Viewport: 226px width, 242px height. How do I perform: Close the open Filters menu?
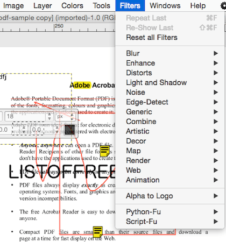tap(130, 5)
